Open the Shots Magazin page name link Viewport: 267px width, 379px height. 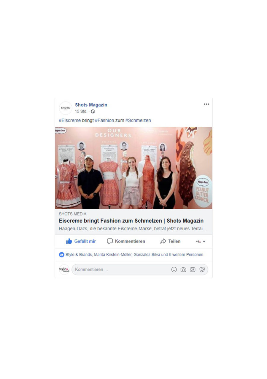click(x=91, y=105)
